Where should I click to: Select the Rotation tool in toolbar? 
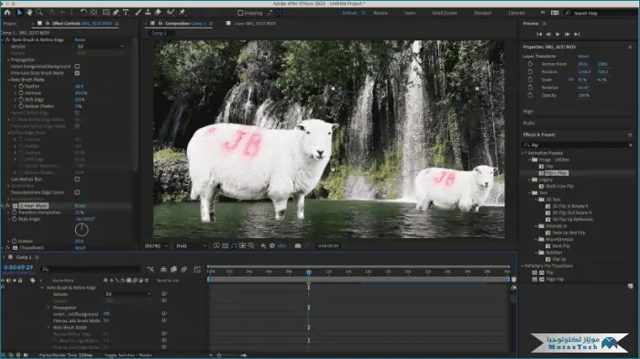(x=83, y=13)
